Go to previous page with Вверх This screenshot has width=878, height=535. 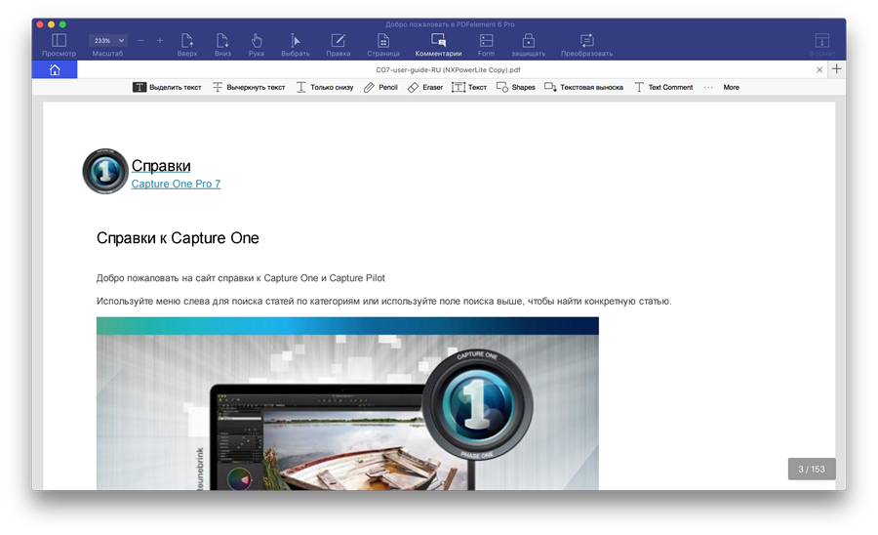pyautogui.click(x=187, y=45)
